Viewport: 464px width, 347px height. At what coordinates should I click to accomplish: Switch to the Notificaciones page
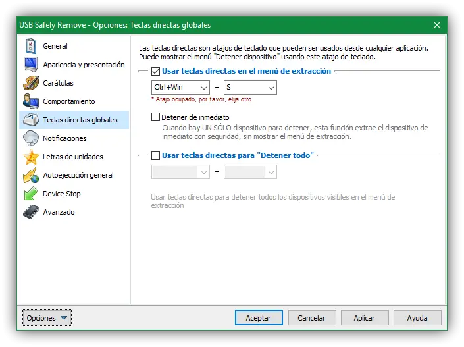74,138
